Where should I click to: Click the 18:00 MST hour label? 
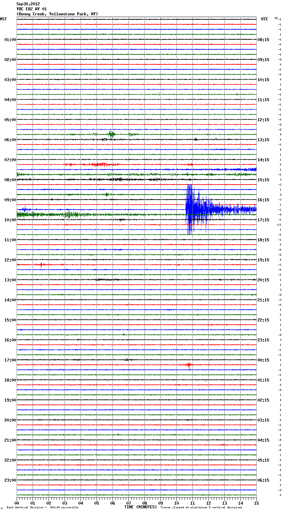pos(10,380)
